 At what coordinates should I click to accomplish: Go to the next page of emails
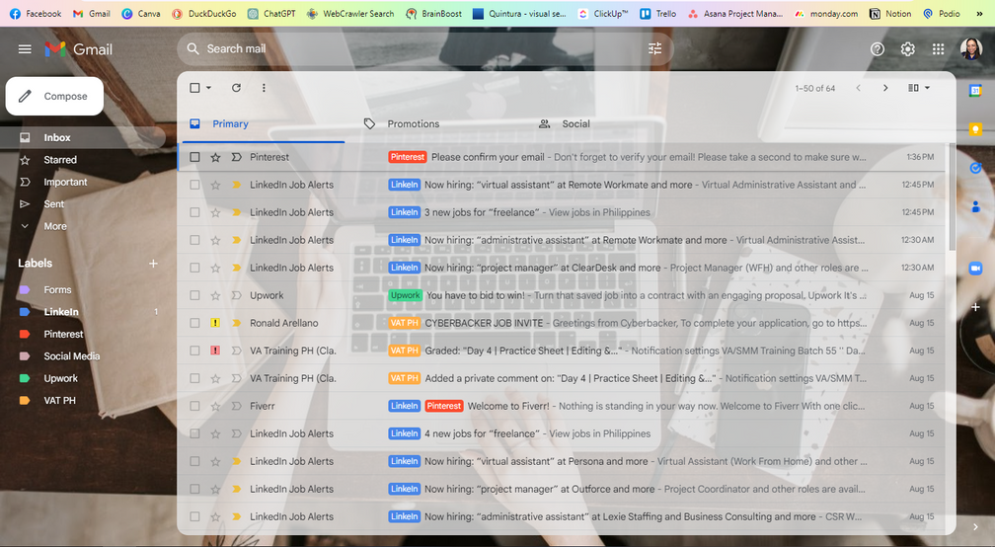tap(885, 88)
